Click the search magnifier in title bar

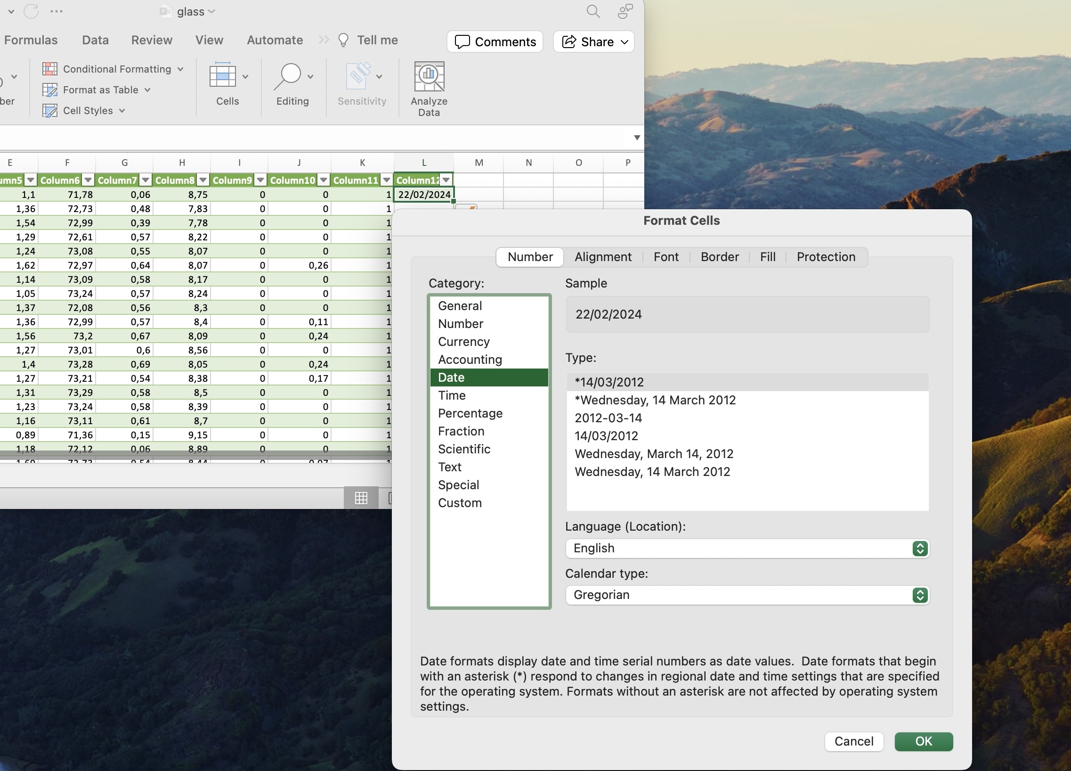pos(593,11)
